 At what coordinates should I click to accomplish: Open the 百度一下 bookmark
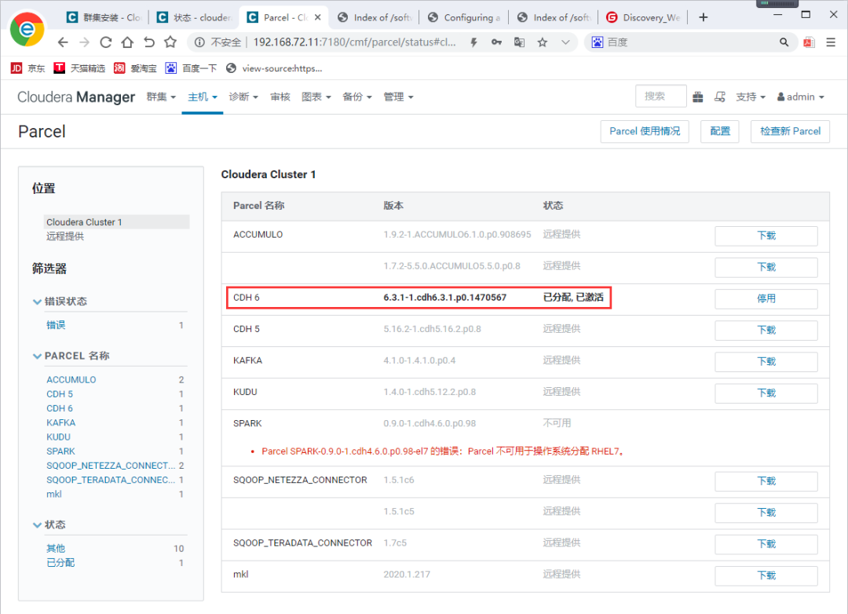point(191,68)
